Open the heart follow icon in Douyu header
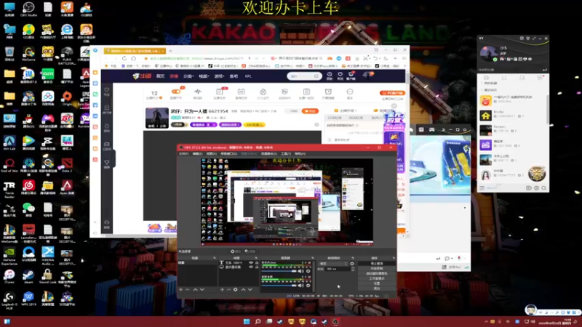The width and height of the screenshot is (582, 327). tap(340, 76)
